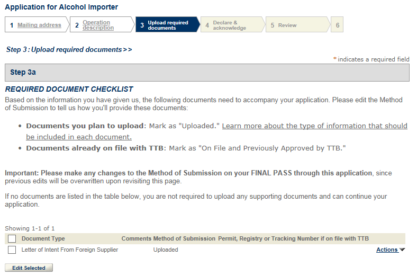Click the Method of Submission column header

tap(184, 239)
